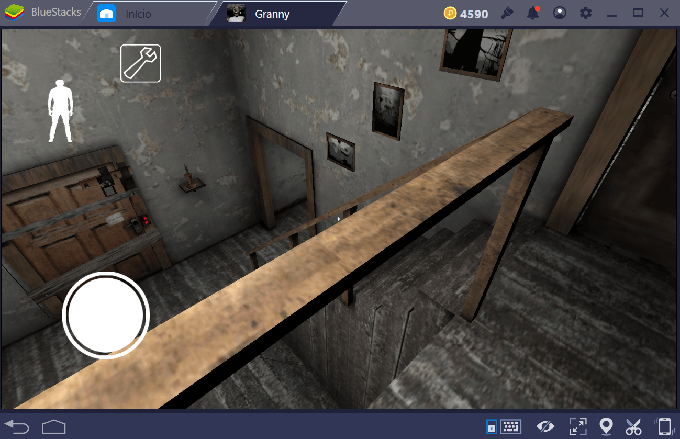Click the Android home button

click(x=54, y=426)
